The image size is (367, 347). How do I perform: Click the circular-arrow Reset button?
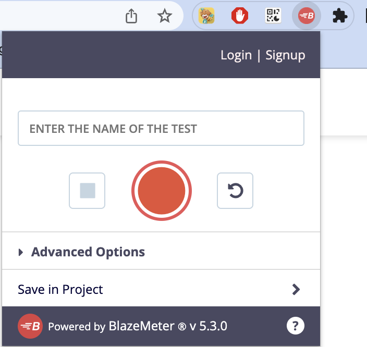pos(235,191)
